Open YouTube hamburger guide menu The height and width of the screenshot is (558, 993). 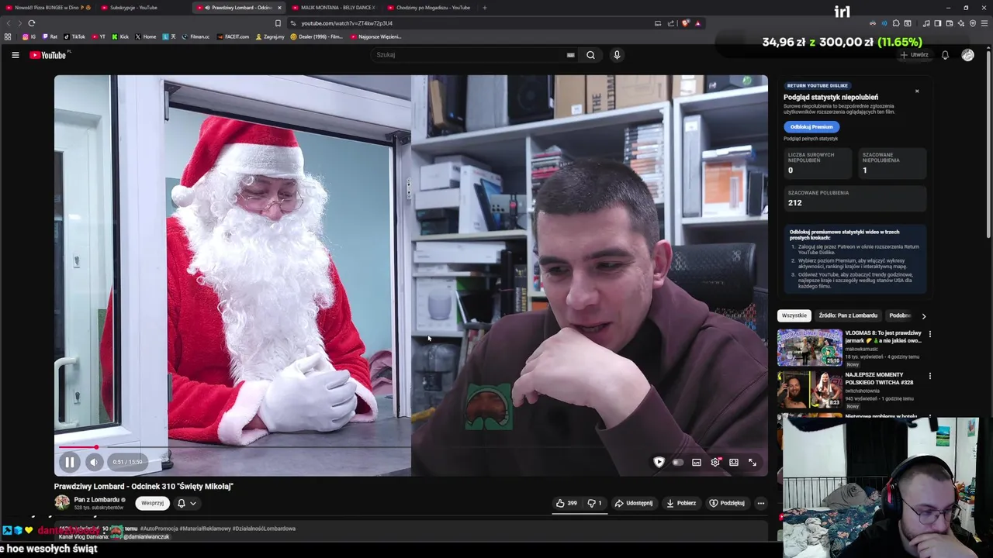15,55
